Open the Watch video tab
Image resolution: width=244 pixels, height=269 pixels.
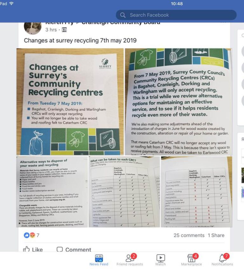click(160, 260)
